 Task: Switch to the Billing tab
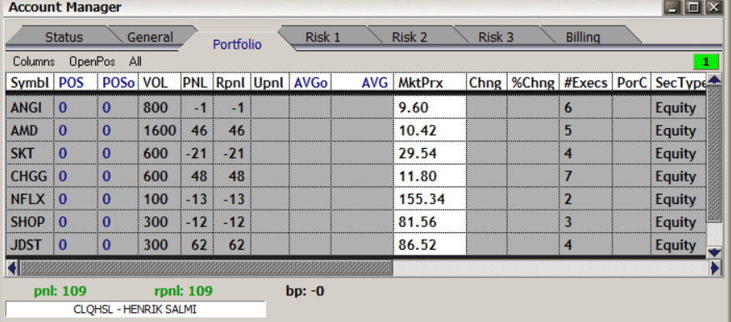(x=583, y=37)
